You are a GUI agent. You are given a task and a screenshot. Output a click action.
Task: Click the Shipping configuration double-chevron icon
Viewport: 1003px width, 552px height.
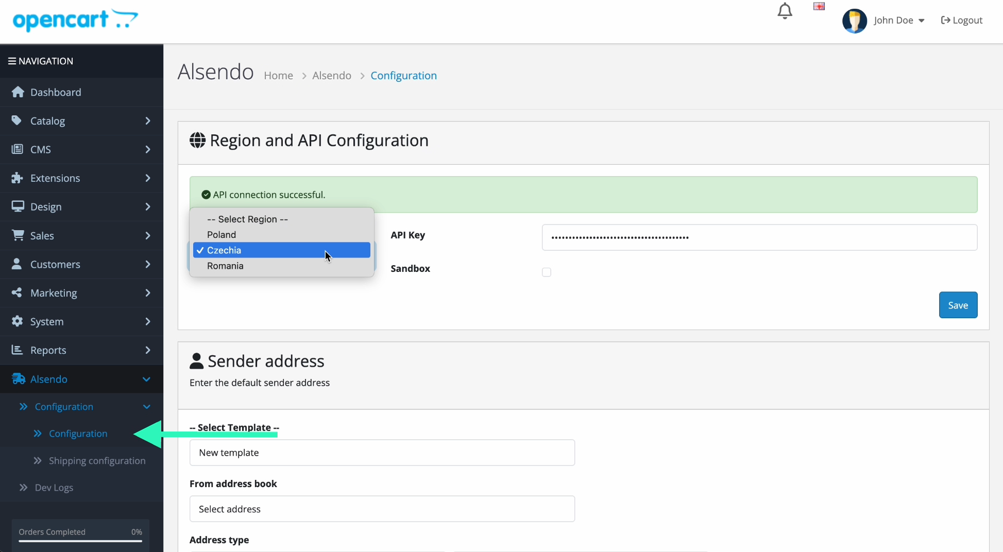[38, 460]
